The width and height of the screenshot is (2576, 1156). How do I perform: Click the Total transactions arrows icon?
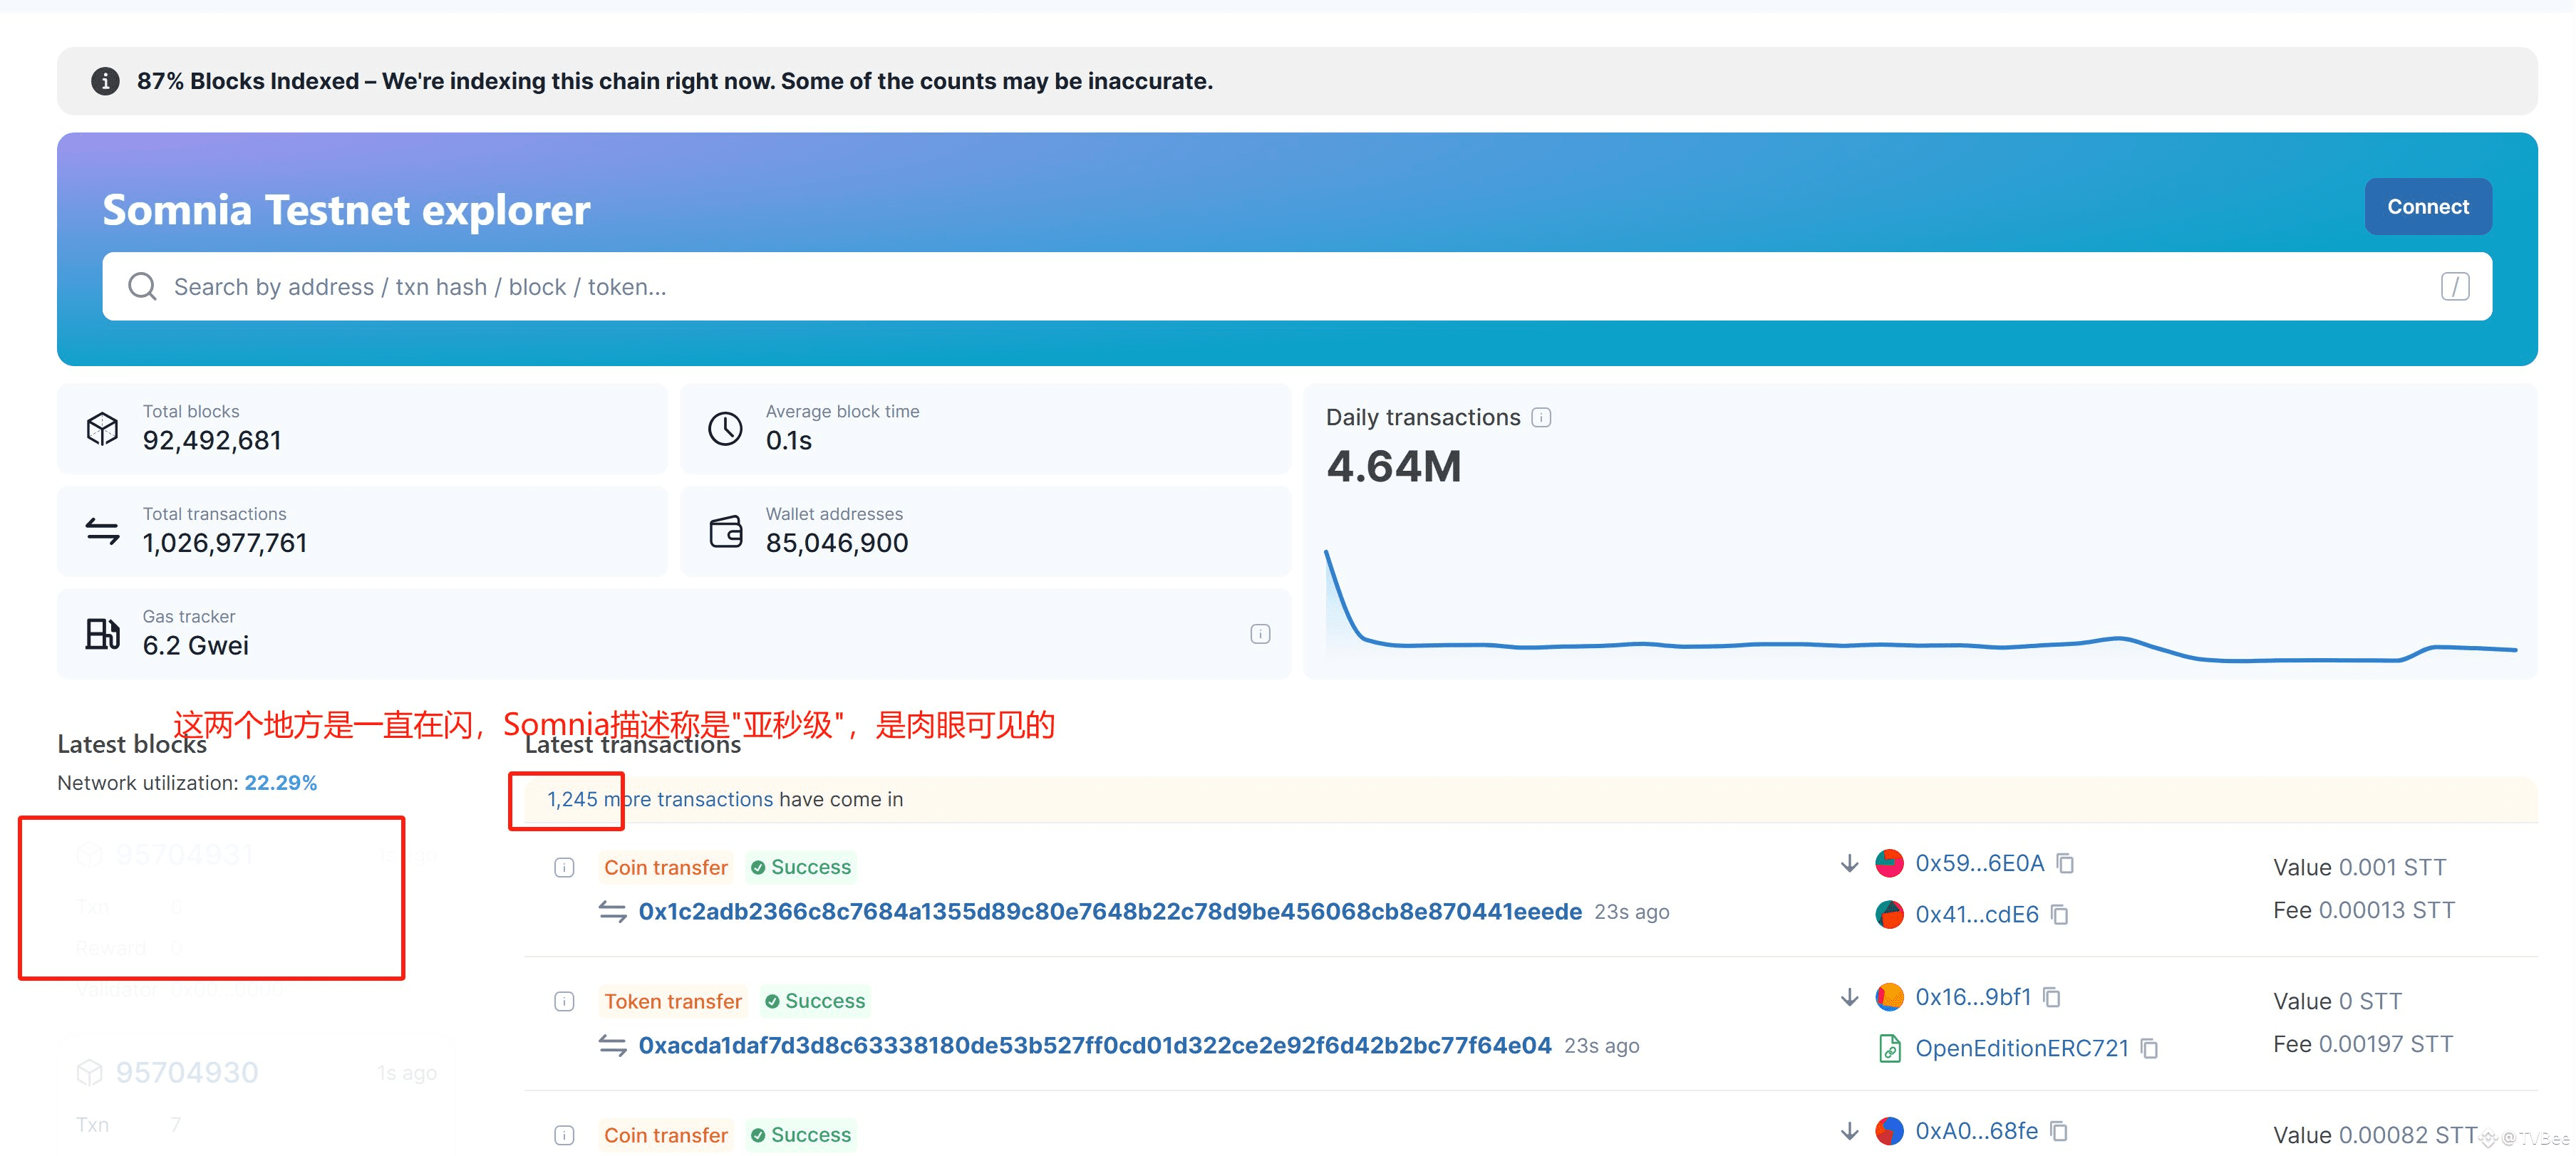tap(104, 531)
